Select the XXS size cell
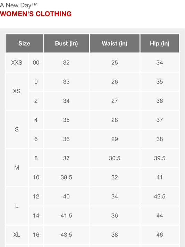Image resolution: width=185 pixels, height=247 pixels. [x=17, y=63]
